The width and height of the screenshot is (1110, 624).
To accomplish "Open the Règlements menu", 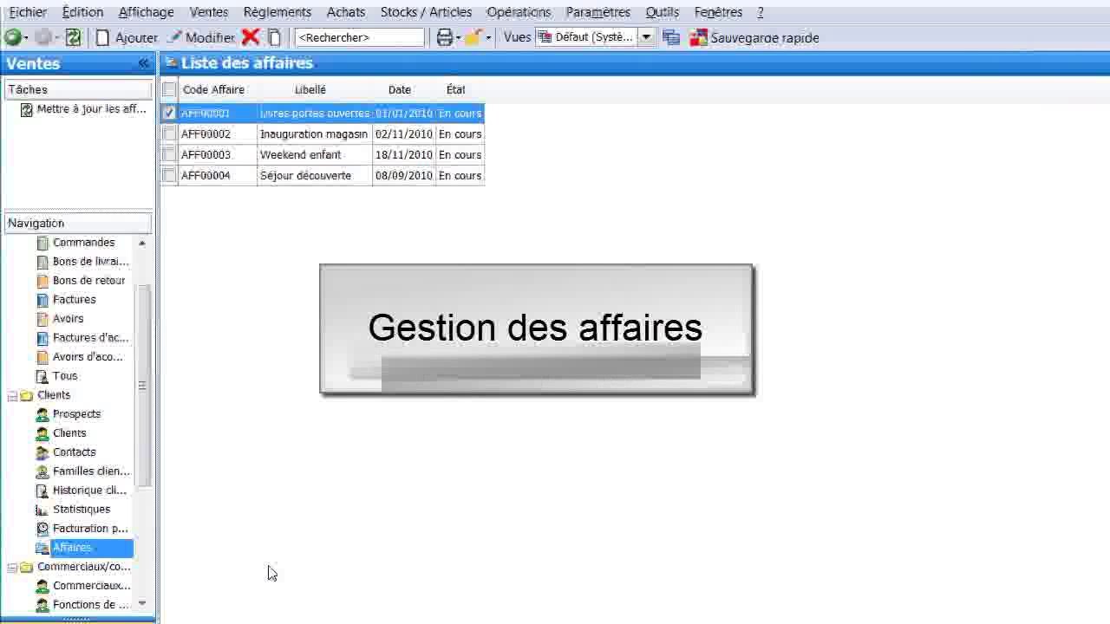I will [x=277, y=12].
